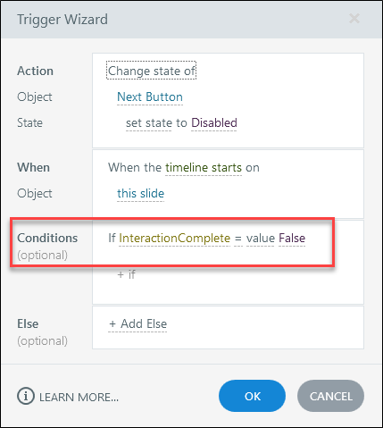Edit the InteractionComplete variable in condition

click(x=175, y=239)
